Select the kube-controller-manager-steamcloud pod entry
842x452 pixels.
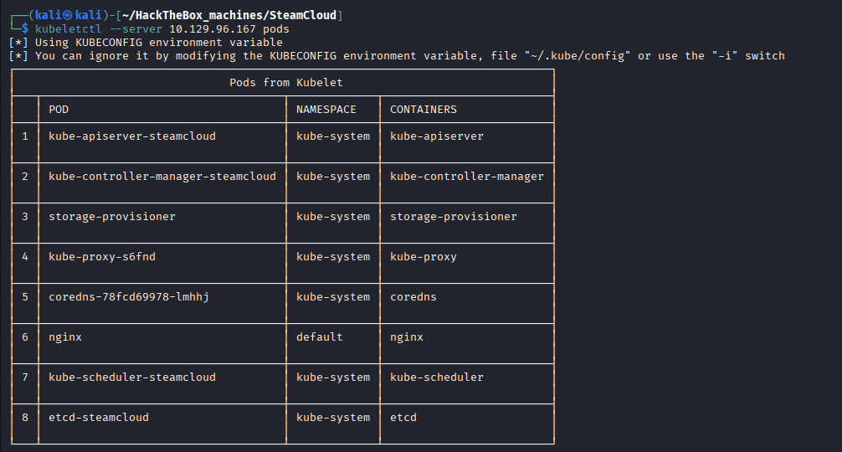coord(162,177)
